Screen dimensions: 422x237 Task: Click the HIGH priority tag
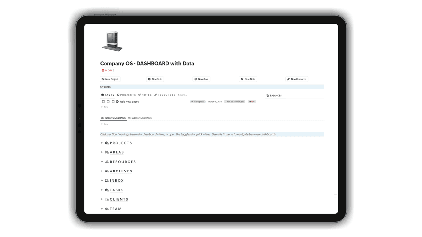tap(252, 102)
